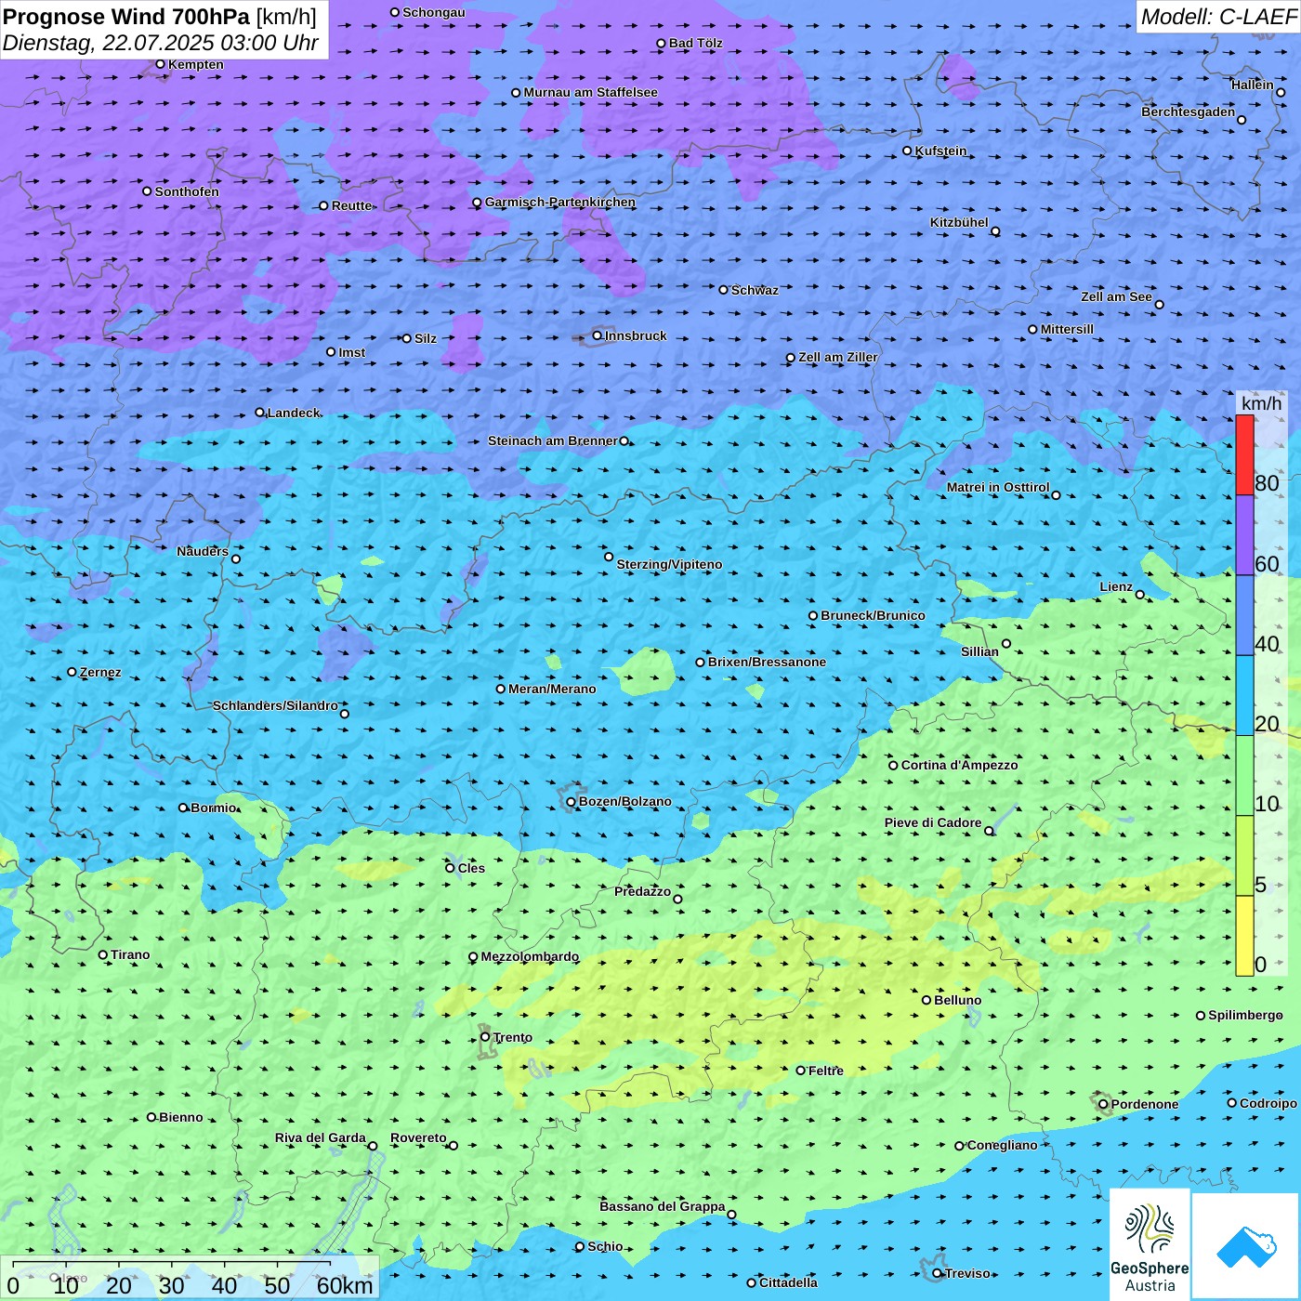The image size is (1301, 1301).
Task: Click the Zell am Ziller label
Action: (x=838, y=357)
